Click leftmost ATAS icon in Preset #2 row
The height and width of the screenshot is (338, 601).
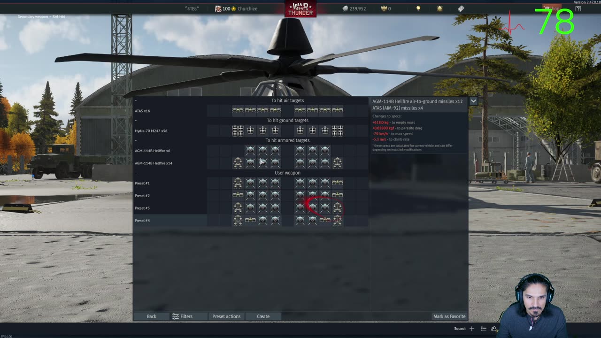(x=238, y=195)
